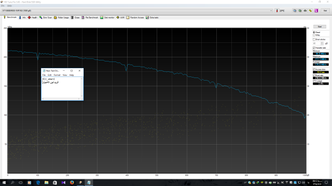Switch to the Disk monitor tab
The image size is (332, 186).
pos(107,18)
